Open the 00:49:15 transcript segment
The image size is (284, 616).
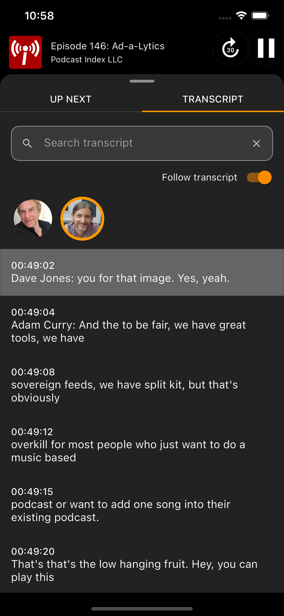point(142,505)
